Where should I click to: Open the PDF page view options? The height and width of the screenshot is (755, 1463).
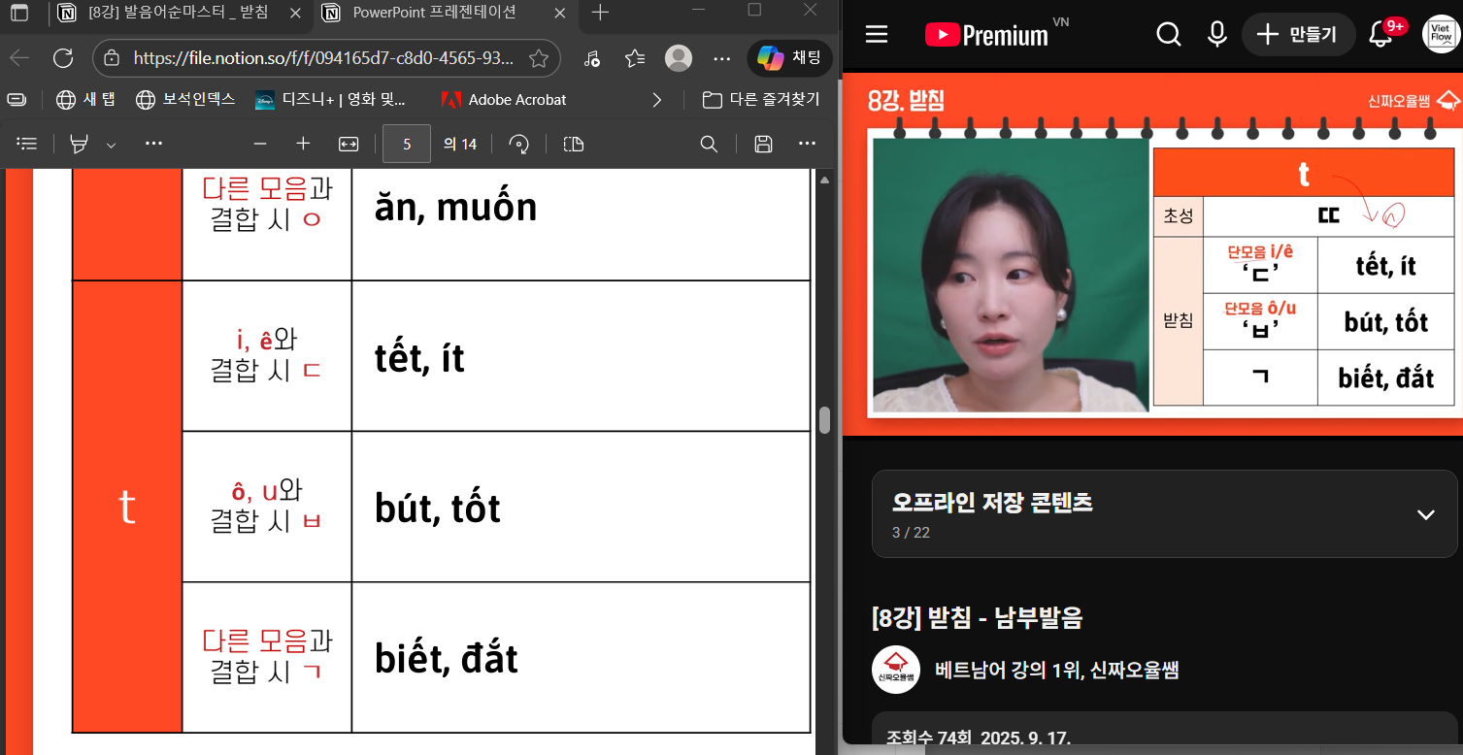click(574, 144)
